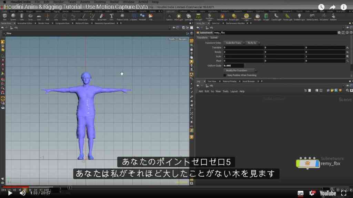353x198 pixels.
Task: Select the Metaball shelf tool
Action: (x=142, y=17)
